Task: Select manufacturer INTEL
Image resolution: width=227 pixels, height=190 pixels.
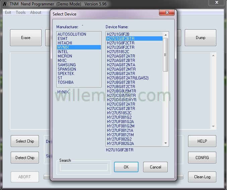Action: 79,52
